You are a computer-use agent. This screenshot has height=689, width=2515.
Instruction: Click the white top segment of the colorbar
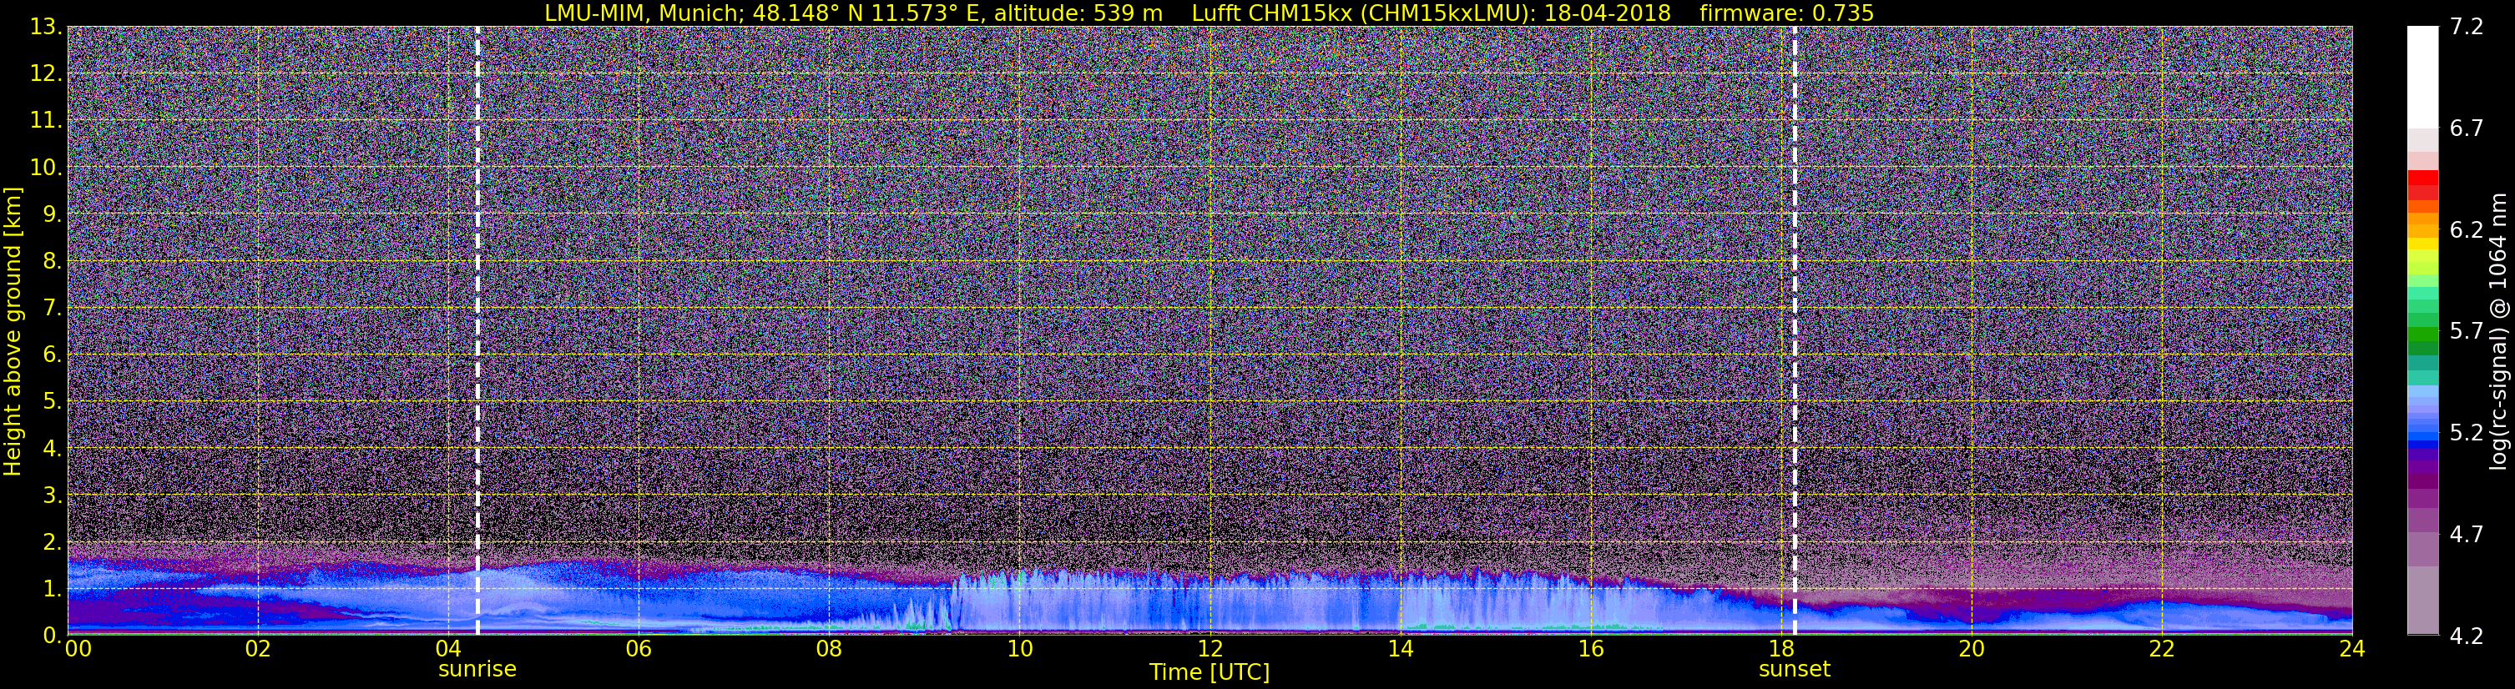coord(2422,77)
